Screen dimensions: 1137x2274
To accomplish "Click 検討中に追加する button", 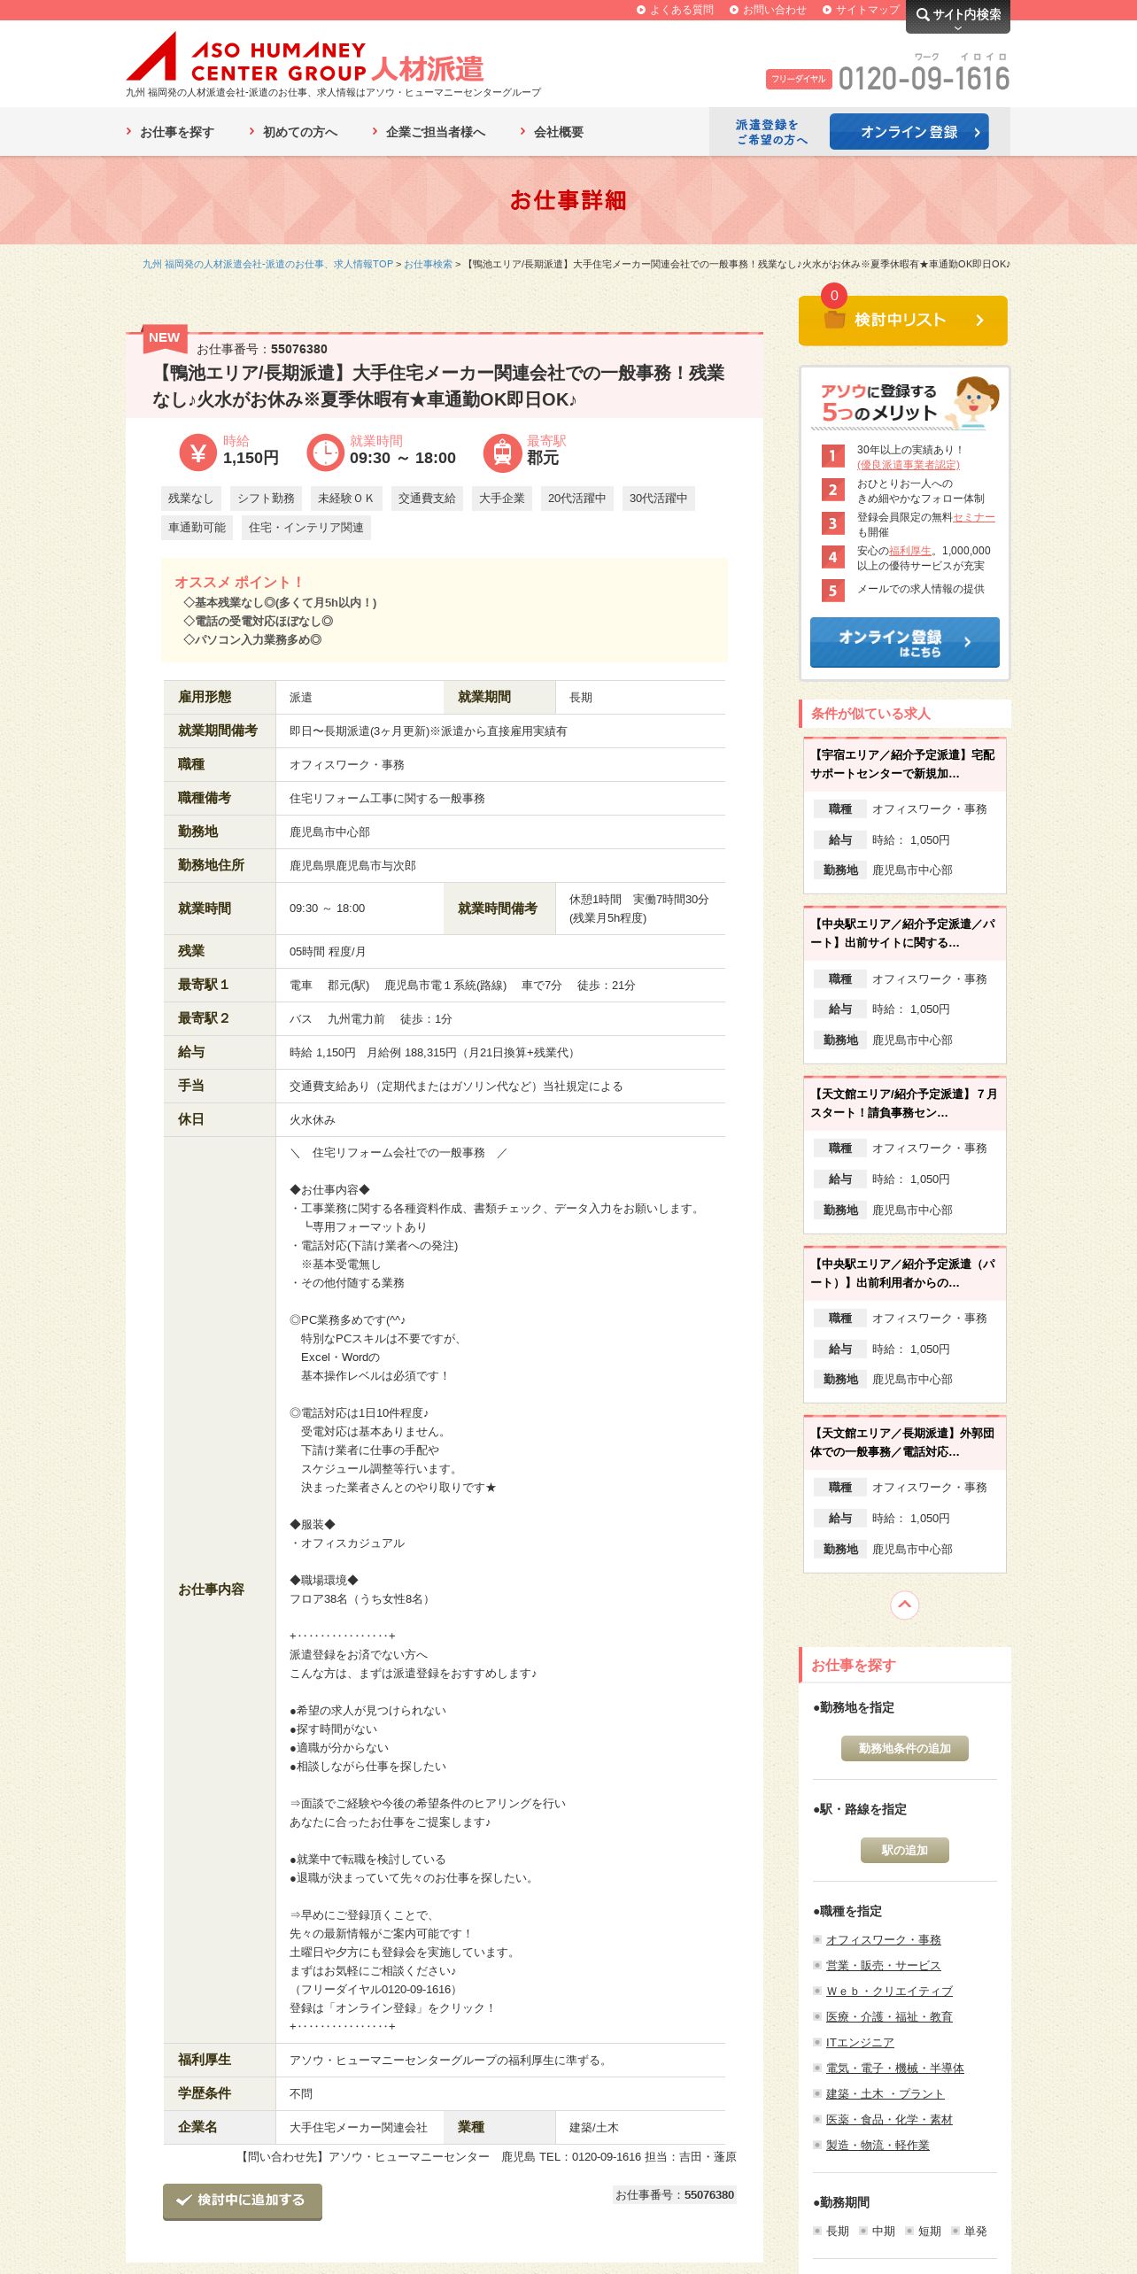I will coord(243,2201).
